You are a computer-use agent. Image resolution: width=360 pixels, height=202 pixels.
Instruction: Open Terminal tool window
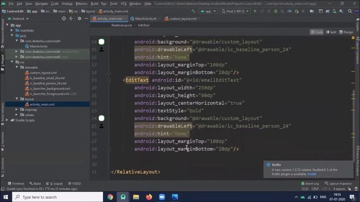[x=16, y=183]
